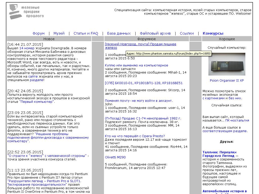
Task: Follow the Первый компьютер article link
Action: (x=37, y=102)
